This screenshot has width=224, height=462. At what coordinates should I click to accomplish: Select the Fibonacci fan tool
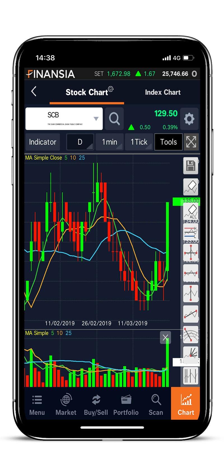click(x=191, y=355)
